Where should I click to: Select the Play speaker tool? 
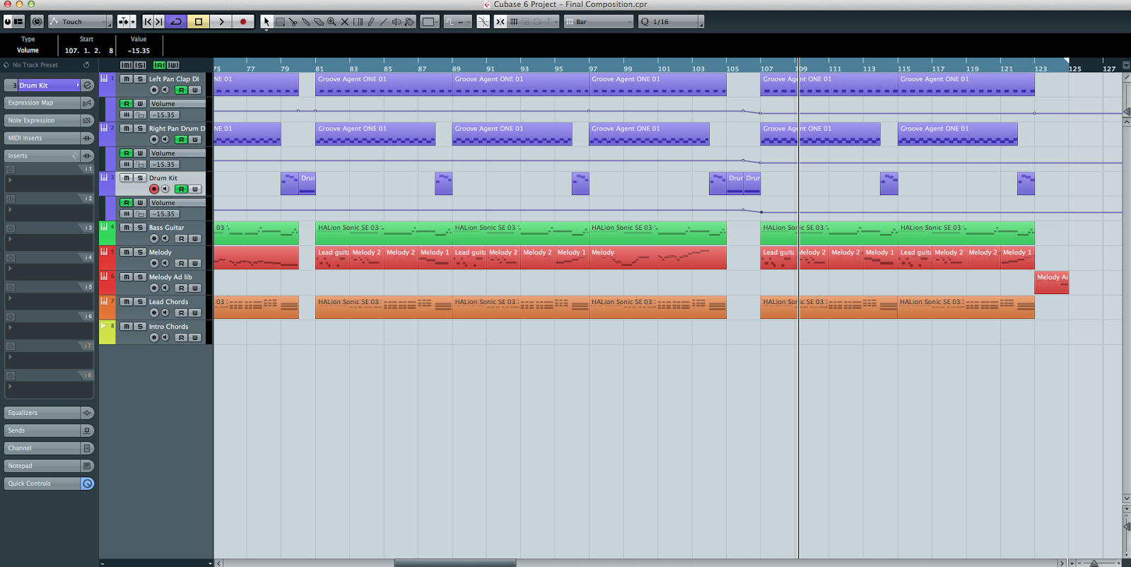[x=397, y=22]
